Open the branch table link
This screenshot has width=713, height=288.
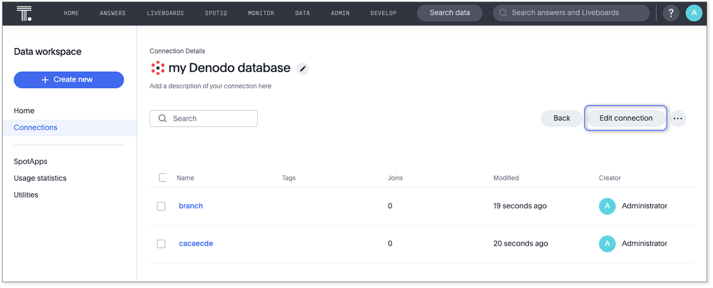click(x=190, y=206)
